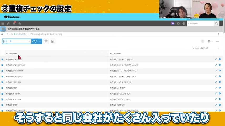This screenshot has width=225, height=126.
Task: Open the AI assistant icon
Action: [x=173, y=23]
